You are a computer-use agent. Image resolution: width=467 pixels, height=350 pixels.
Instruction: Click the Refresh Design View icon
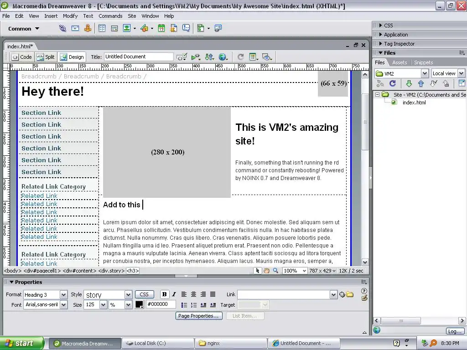(240, 57)
